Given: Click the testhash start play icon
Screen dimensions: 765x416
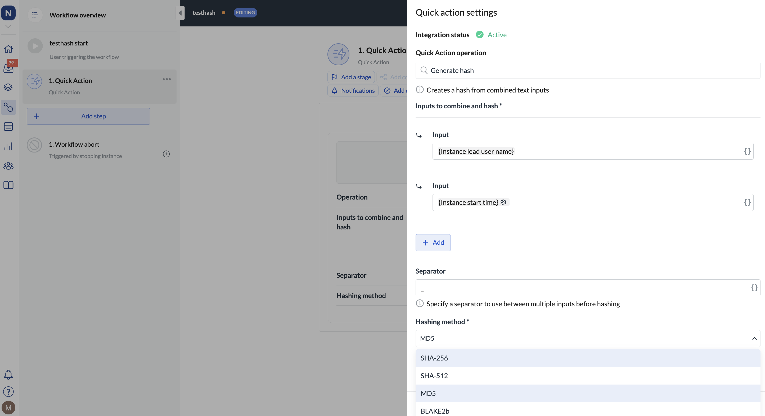Looking at the screenshot, I should point(35,46).
